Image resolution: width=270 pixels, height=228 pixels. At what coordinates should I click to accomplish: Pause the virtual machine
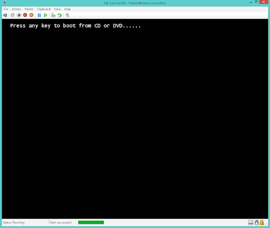pyautogui.click(x=39, y=15)
